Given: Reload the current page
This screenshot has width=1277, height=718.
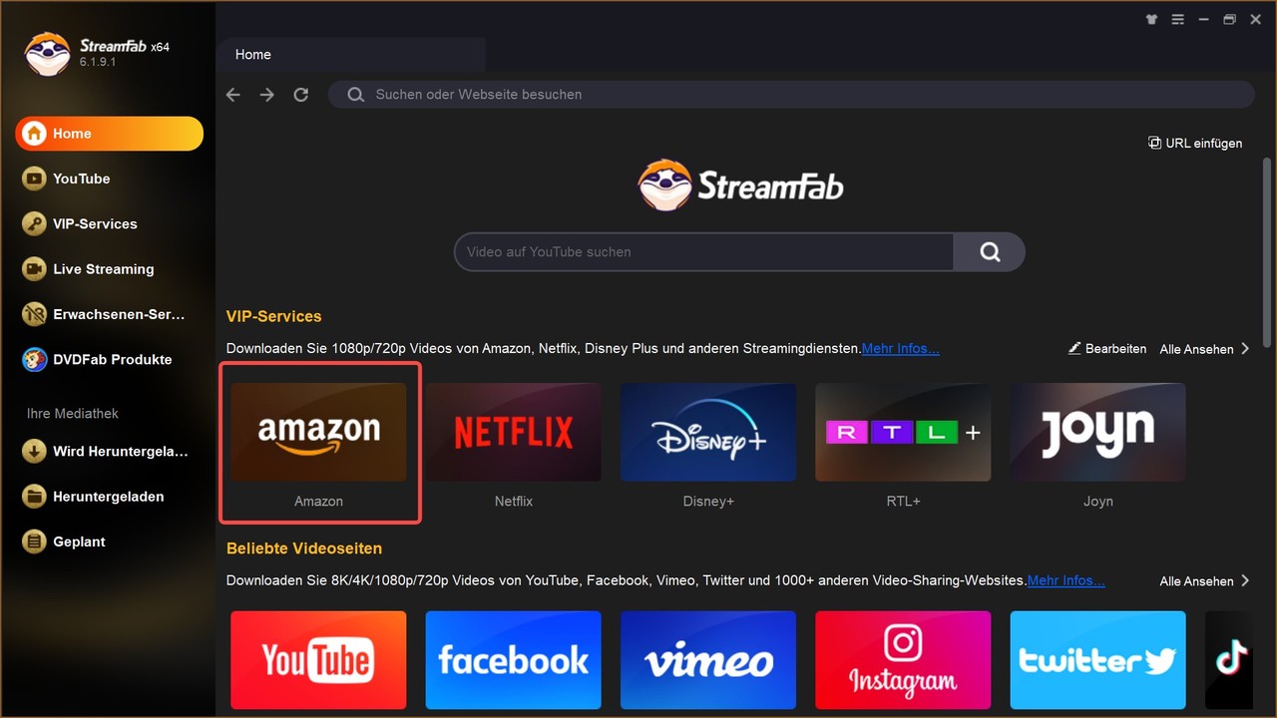Looking at the screenshot, I should coord(300,94).
